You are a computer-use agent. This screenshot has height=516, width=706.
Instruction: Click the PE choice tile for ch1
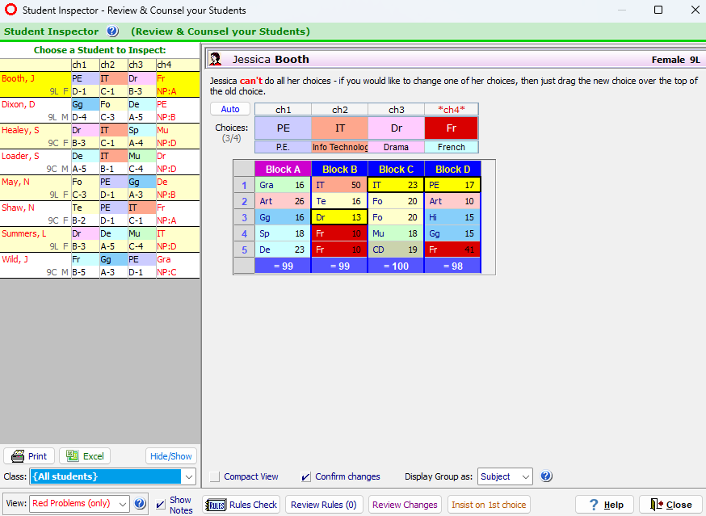click(x=284, y=128)
